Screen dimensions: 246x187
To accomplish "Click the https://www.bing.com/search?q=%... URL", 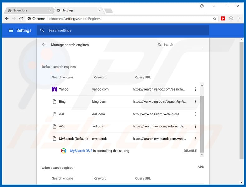I will 159,101.
